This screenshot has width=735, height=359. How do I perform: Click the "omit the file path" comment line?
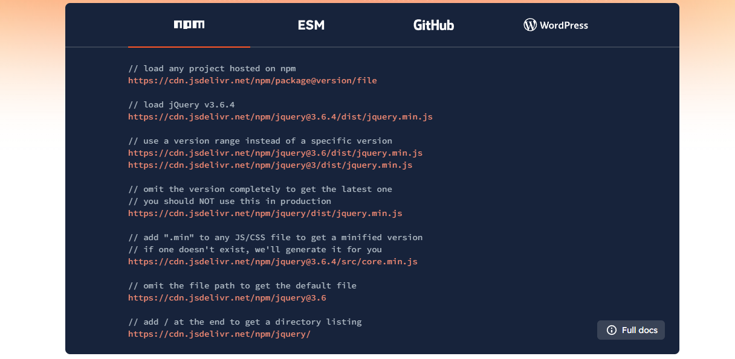(242, 285)
